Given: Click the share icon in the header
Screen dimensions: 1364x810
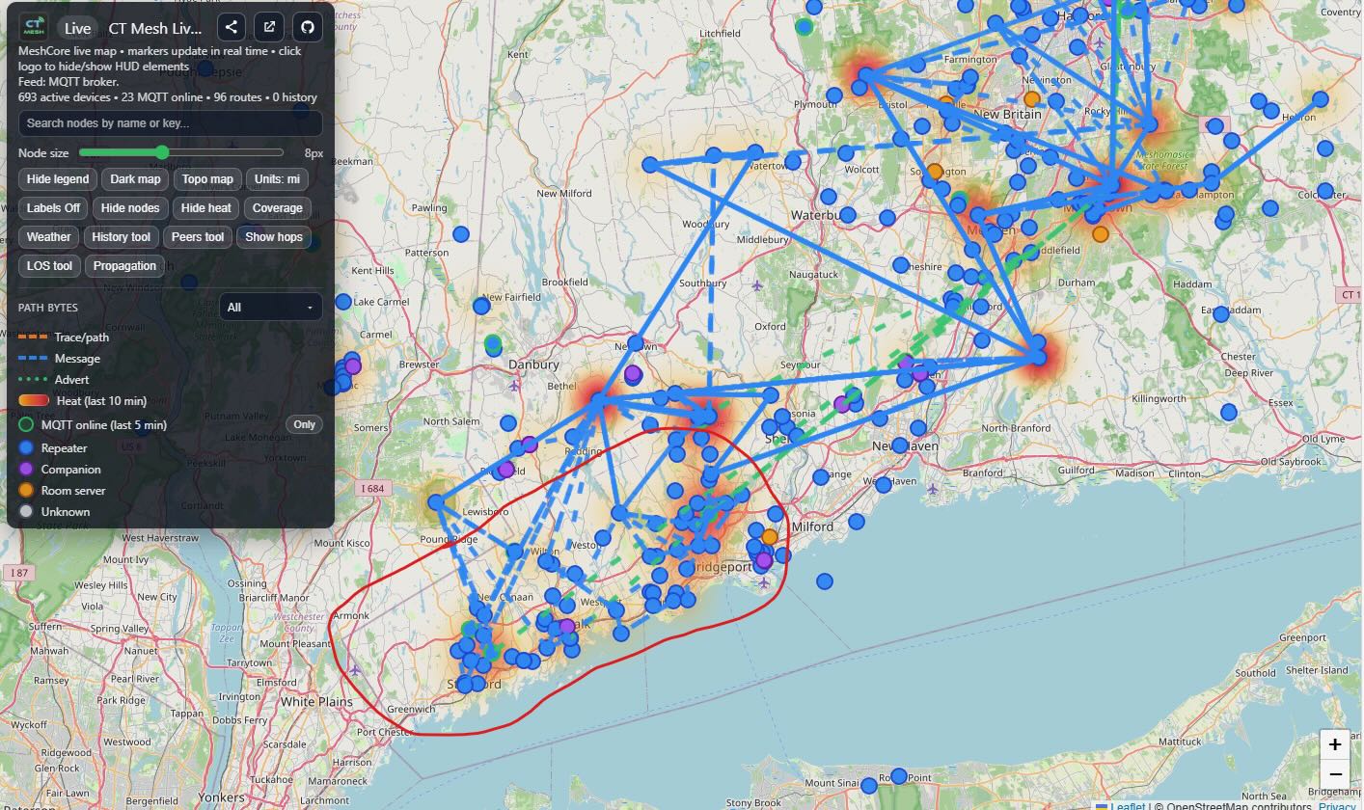Looking at the screenshot, I should coord(231,28).
